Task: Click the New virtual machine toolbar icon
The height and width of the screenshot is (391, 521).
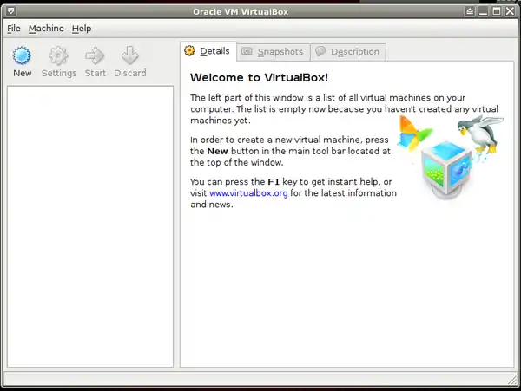Action: pos(23,57)
